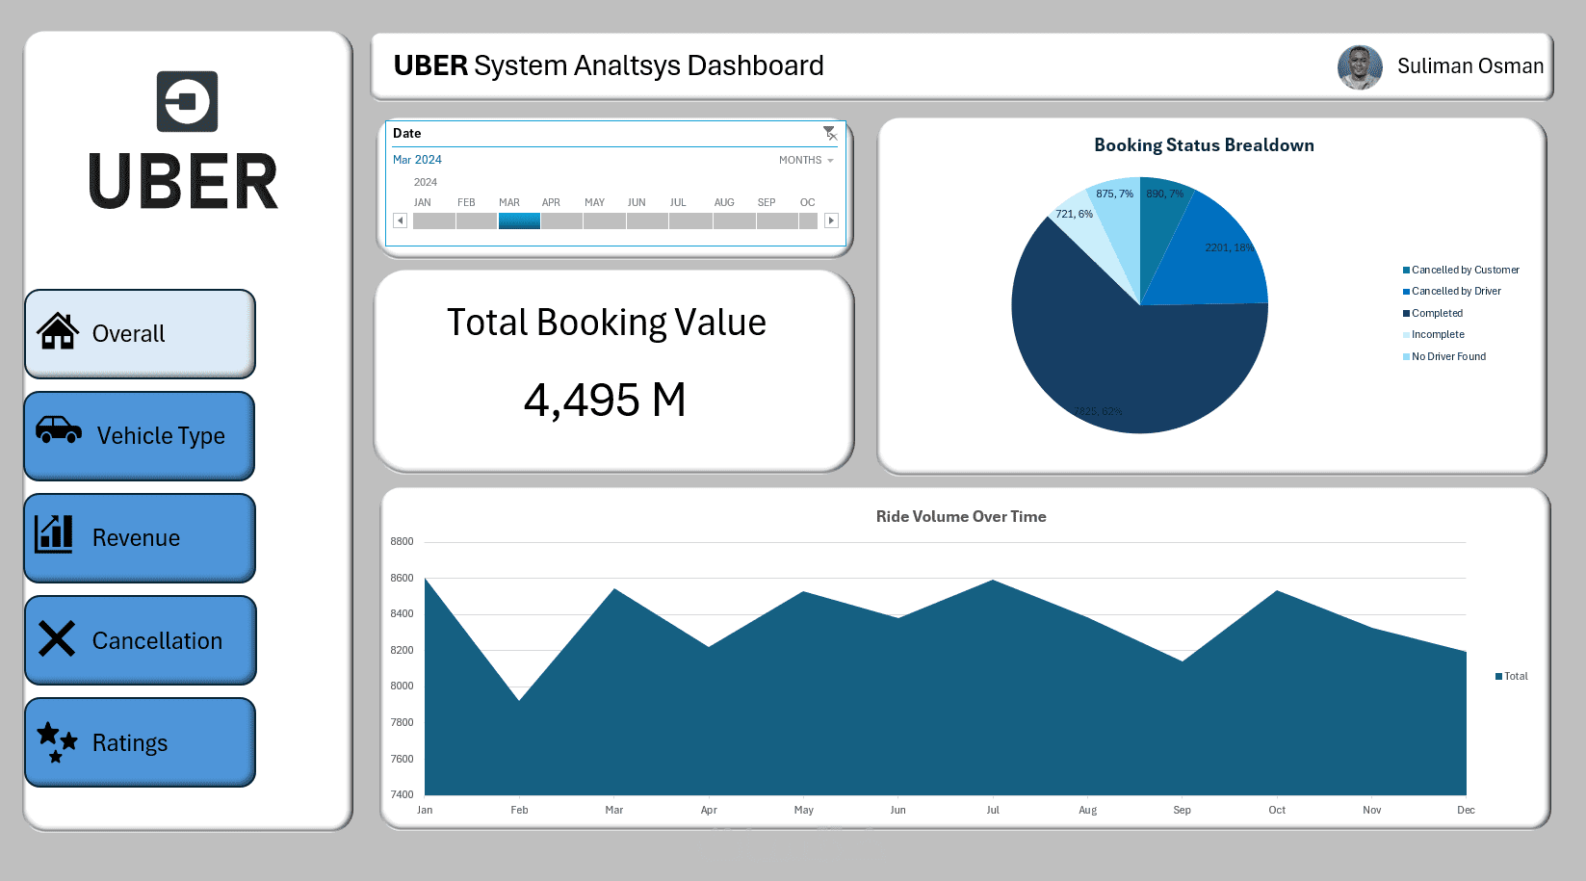The image size is (1586, 881).
Task: Click the 7800 y-axis value
Action: coord(402,723)
